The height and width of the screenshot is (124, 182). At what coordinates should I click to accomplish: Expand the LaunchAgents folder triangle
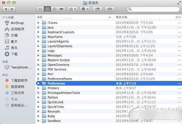point(39,41)
